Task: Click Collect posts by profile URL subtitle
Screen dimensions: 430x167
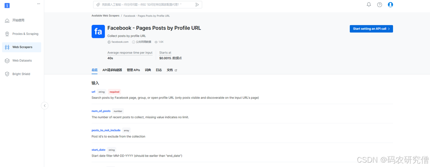Action: coord(127,36)
